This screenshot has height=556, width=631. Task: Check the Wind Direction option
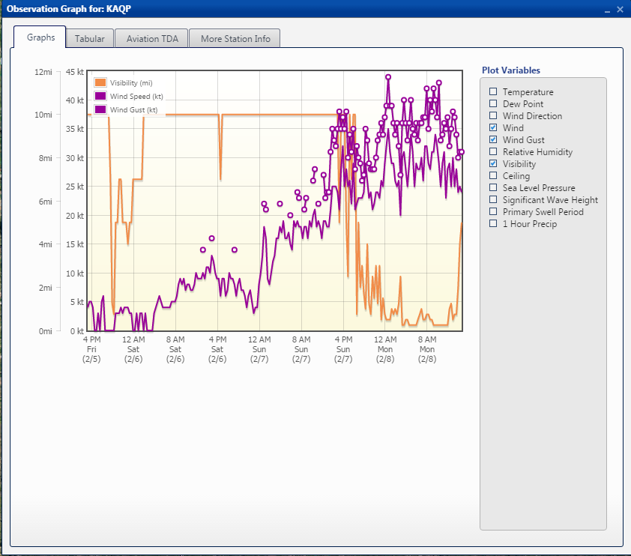(x=493, y=116)
